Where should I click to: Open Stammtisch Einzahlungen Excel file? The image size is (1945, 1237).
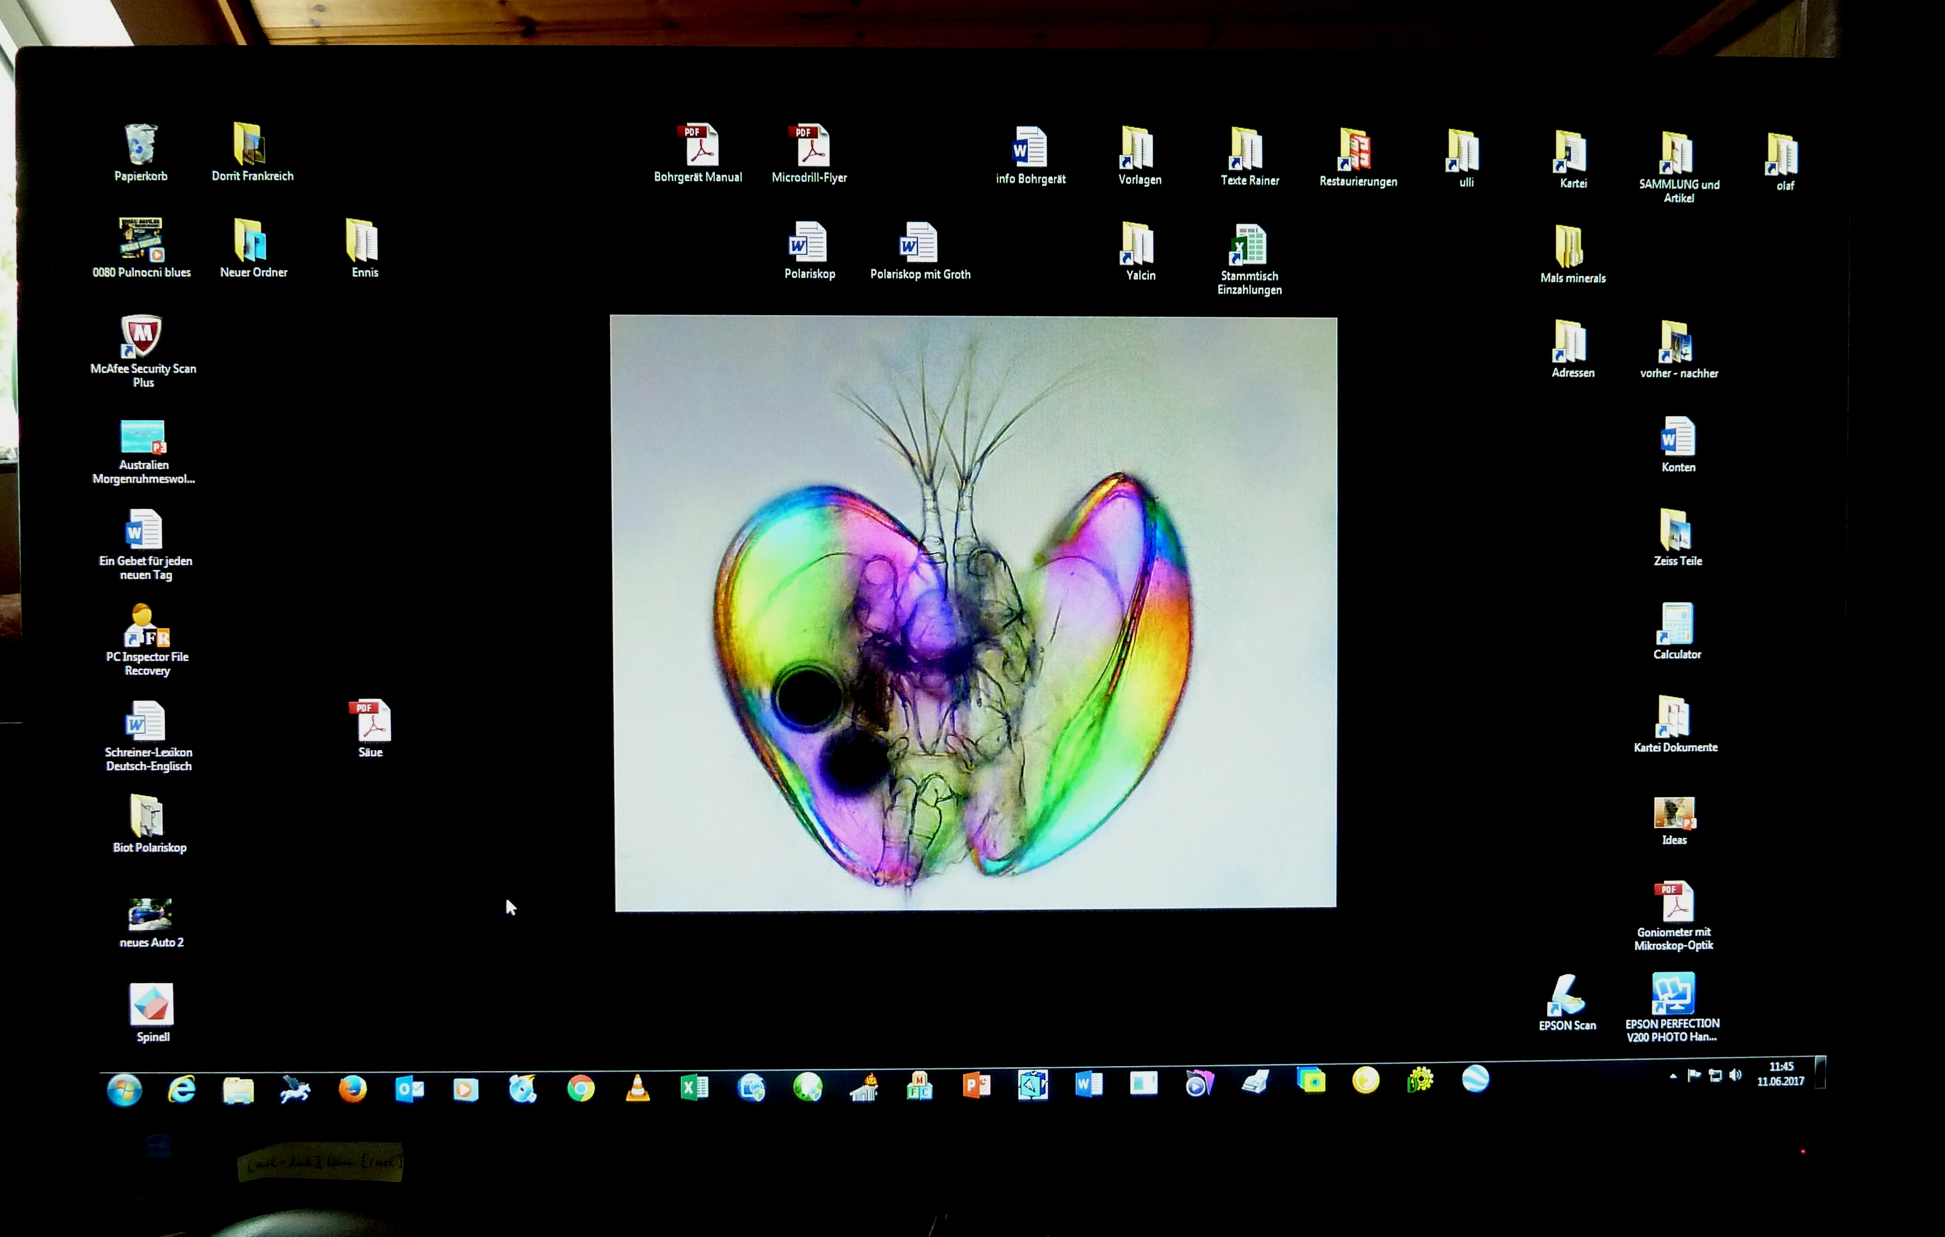1248,245
